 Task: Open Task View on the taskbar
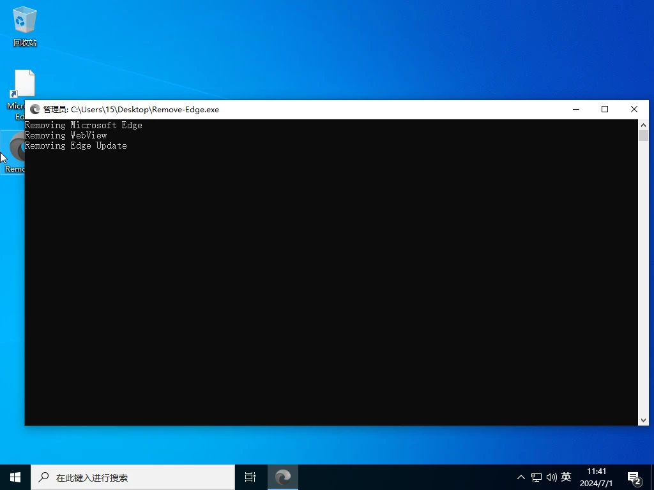[250, 477]
